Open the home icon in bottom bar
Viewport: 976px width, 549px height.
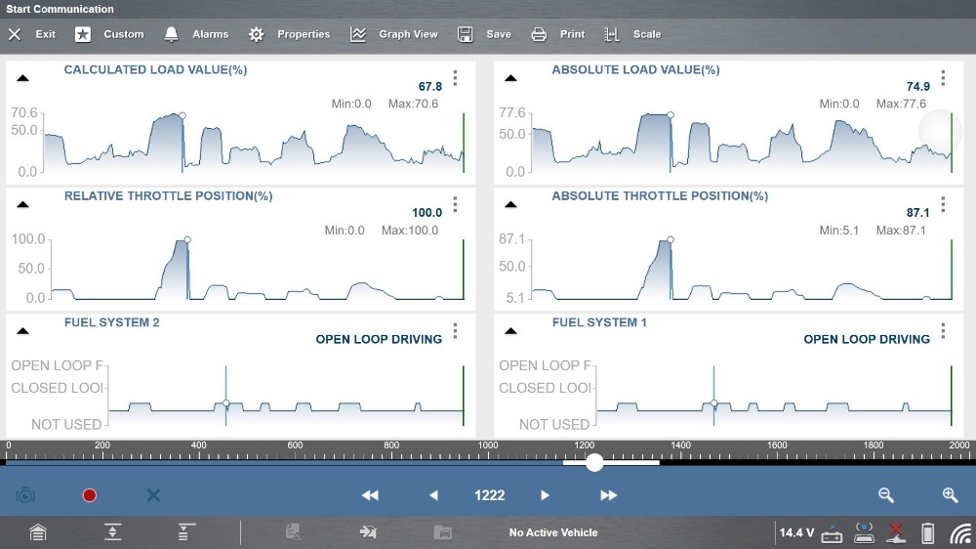tap(37, 532)
